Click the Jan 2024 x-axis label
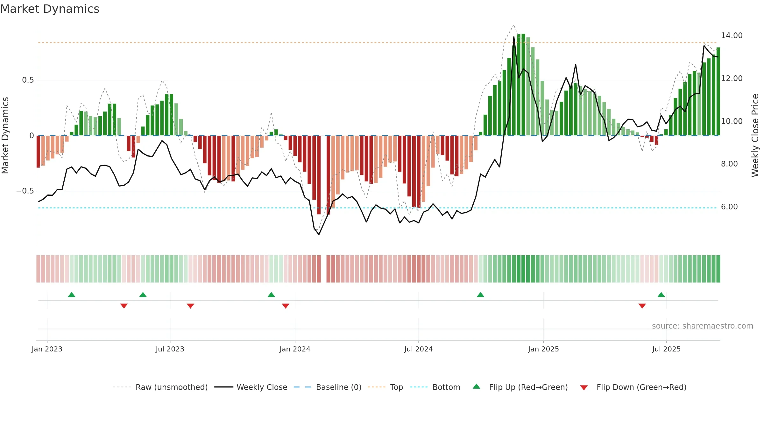The width and height of the screenshot is (764, 429). pos(295,349)
